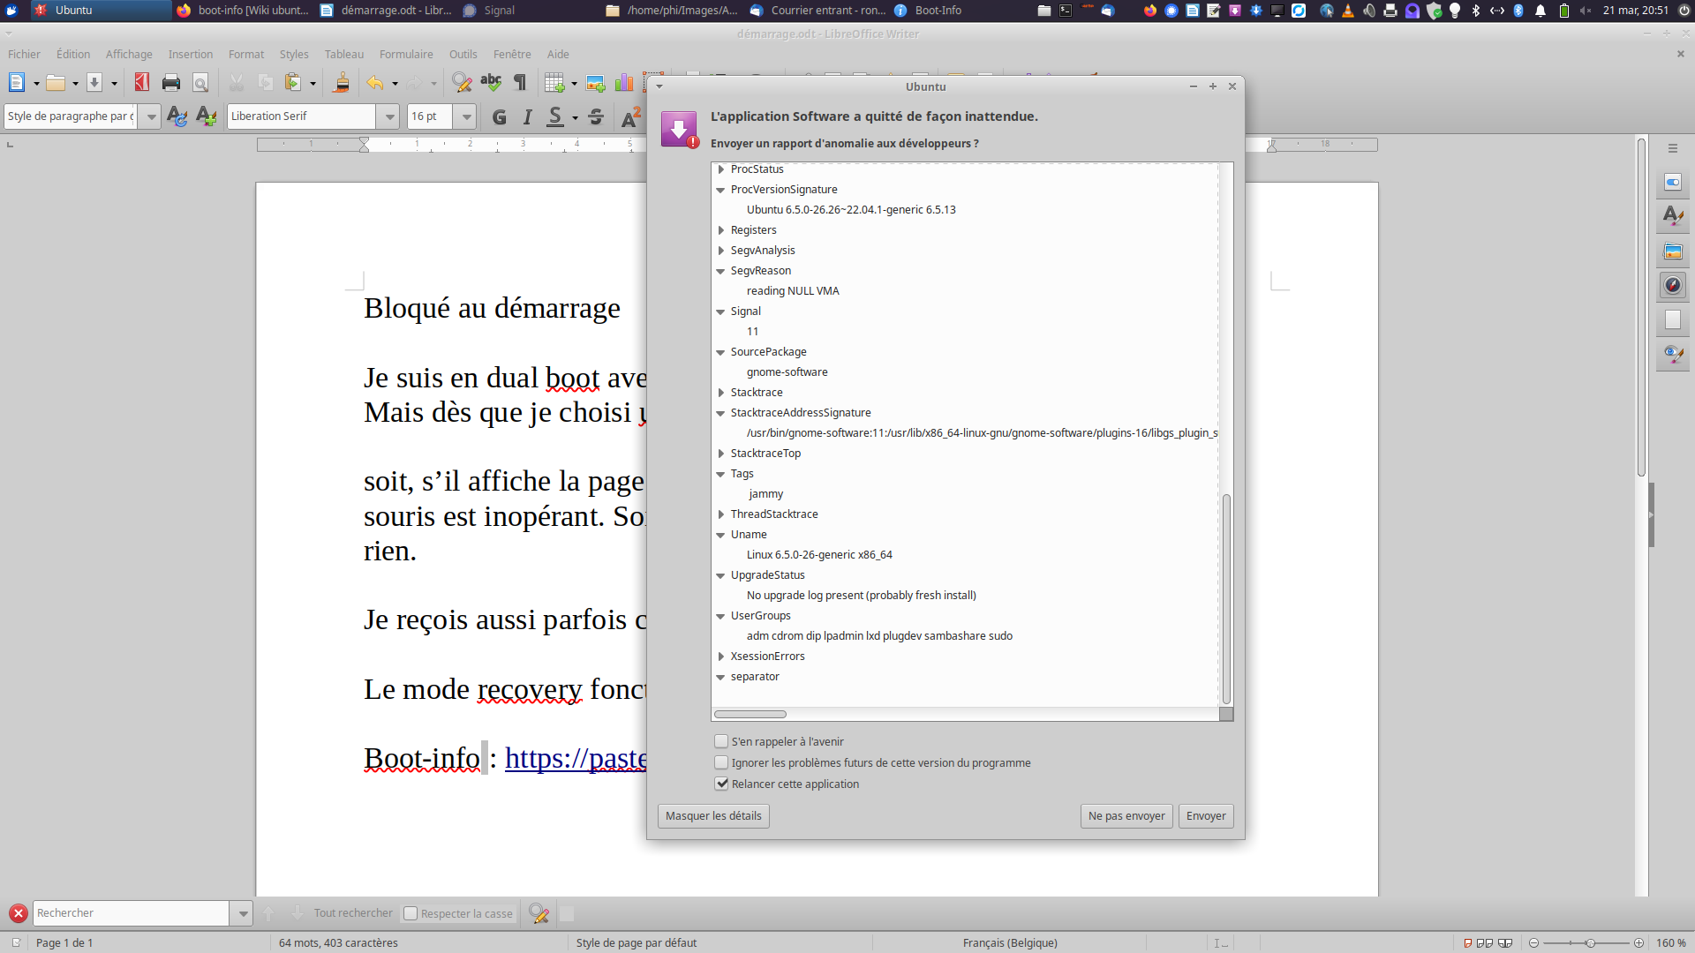Expand the Stacktrace tree entry
The height and width of the screenshot is (953, 1695).
pos(721,393)
